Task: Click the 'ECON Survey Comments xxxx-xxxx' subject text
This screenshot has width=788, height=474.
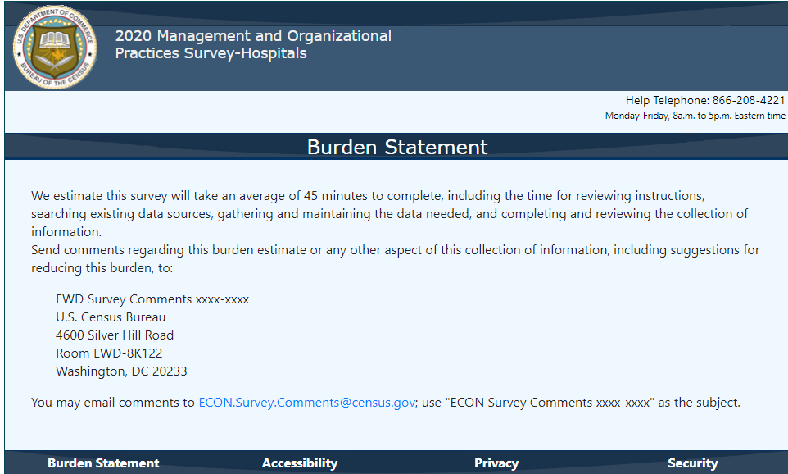Action: (550, 403)
